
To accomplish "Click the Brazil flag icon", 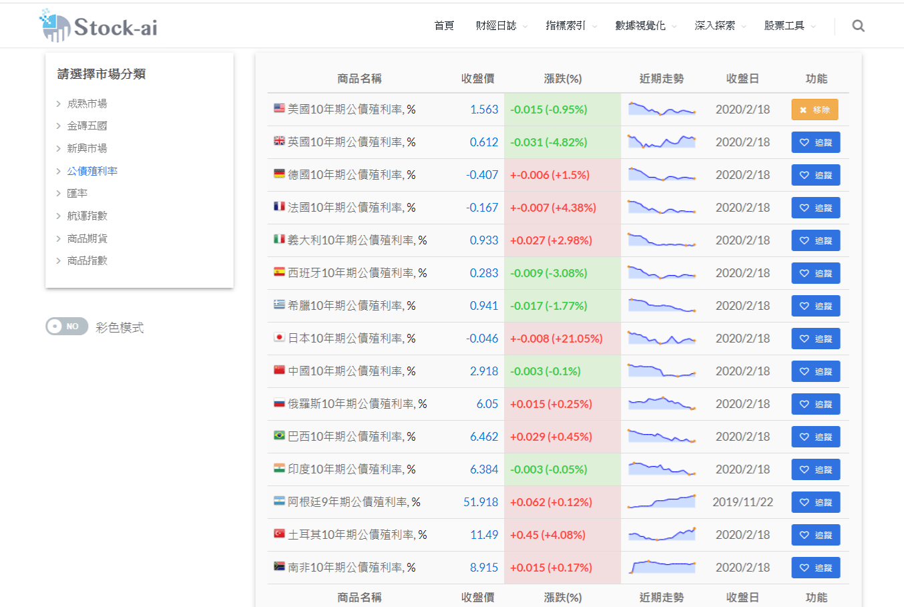I will pos(279,435).
